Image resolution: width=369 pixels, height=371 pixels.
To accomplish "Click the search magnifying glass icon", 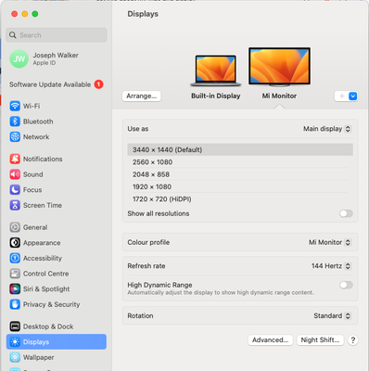I will (x=13, y=35).
